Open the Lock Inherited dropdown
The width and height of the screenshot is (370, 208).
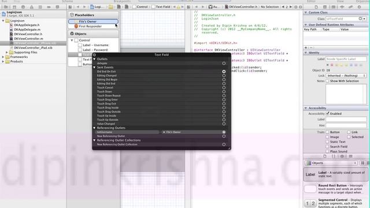click(346, 76)
